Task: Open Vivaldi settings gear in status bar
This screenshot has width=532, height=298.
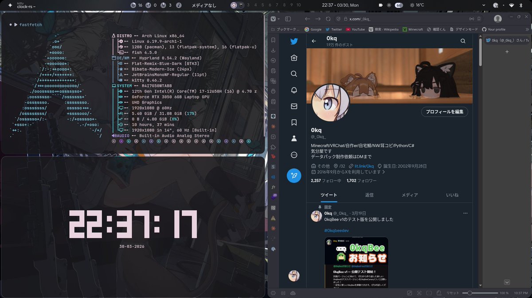Action: [x=274, y=293]
